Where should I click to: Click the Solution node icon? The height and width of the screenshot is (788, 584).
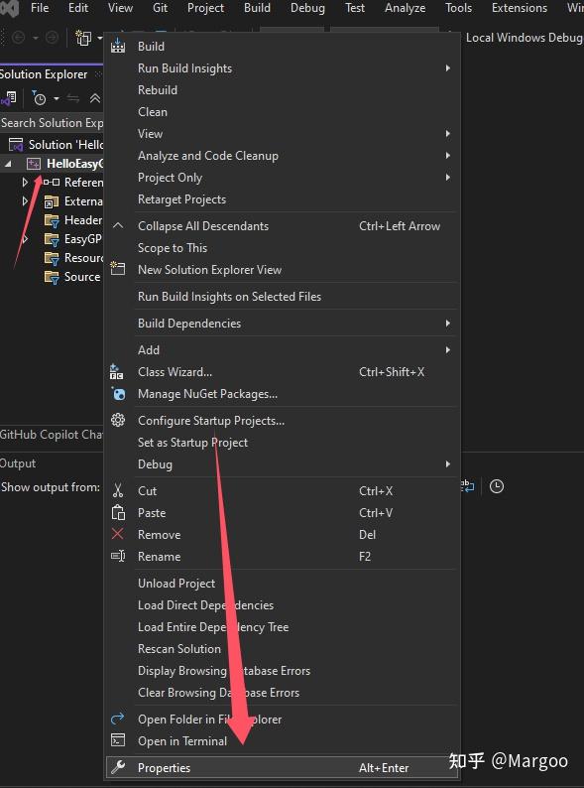click(16, 145)
